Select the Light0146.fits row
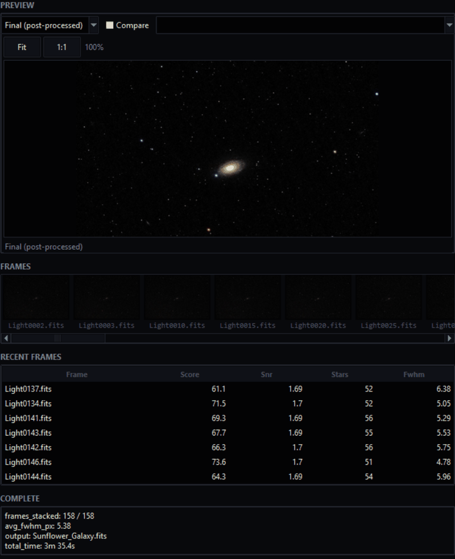The width and height of the screenshot is (455, 559). [227, 462]
